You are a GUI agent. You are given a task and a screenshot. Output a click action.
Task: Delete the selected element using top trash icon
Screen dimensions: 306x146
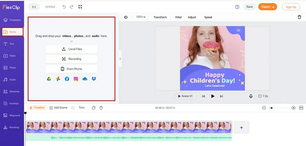pyautogui.click(x=299, y=17)
